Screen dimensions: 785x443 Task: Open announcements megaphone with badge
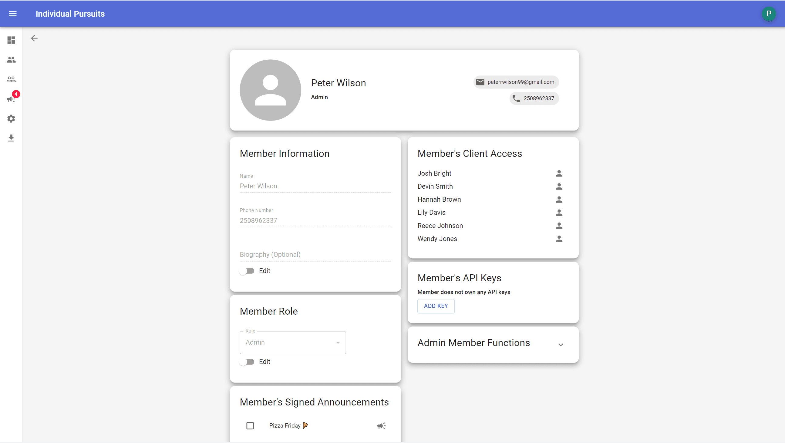[x=11, y=99]
